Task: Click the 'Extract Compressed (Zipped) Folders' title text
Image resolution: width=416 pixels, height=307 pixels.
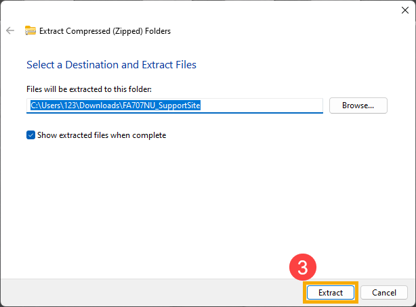Action: coord(105,31)
